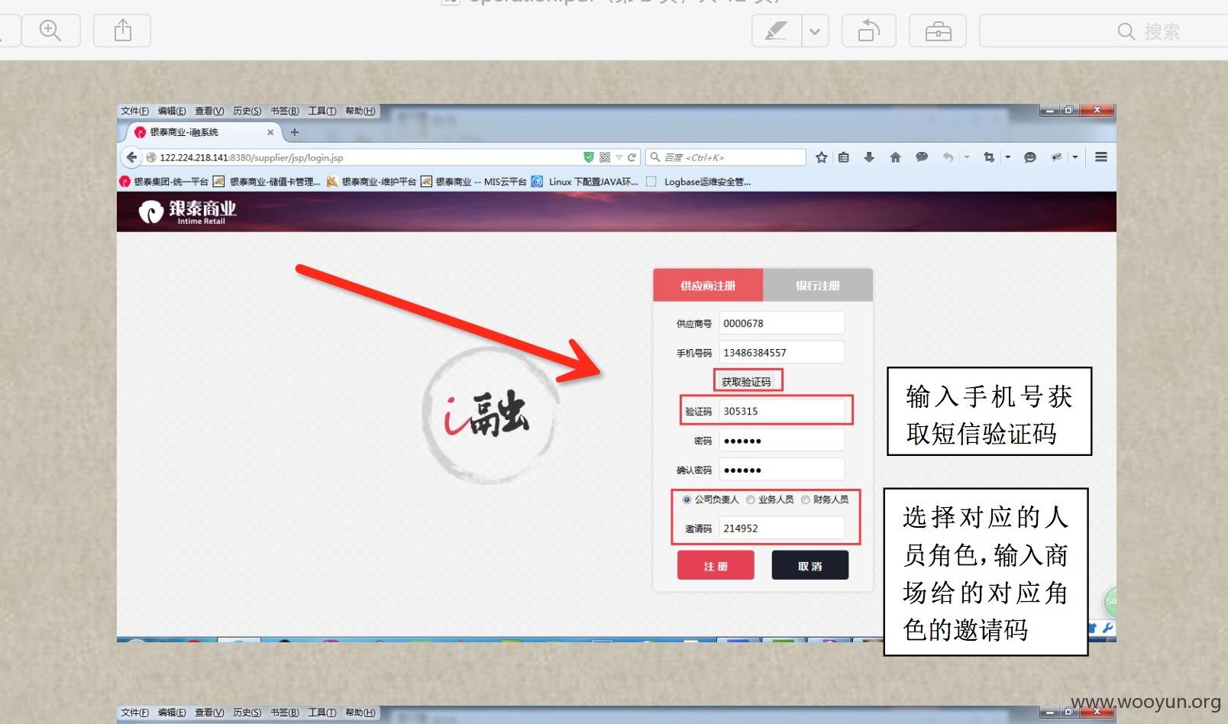
Task: Switch to the 银行注册 tab
Action: tap(817, 286)
